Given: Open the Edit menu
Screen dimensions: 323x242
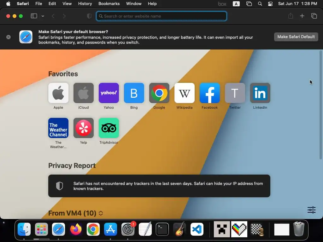Looking at the screenshot, I should tap(52, 4).
